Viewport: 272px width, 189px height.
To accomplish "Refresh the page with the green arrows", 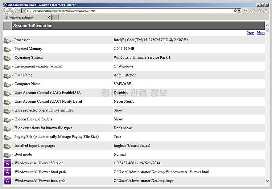I will click(245, 11).
